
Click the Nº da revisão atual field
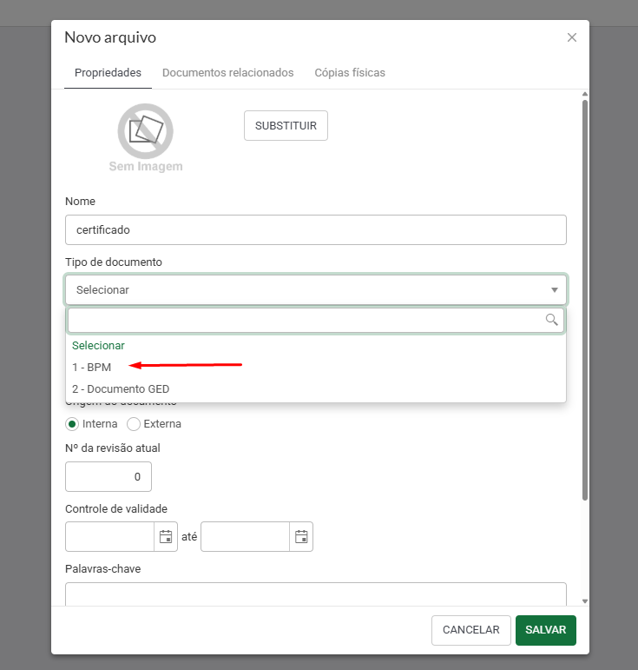[x=109, y=476]
